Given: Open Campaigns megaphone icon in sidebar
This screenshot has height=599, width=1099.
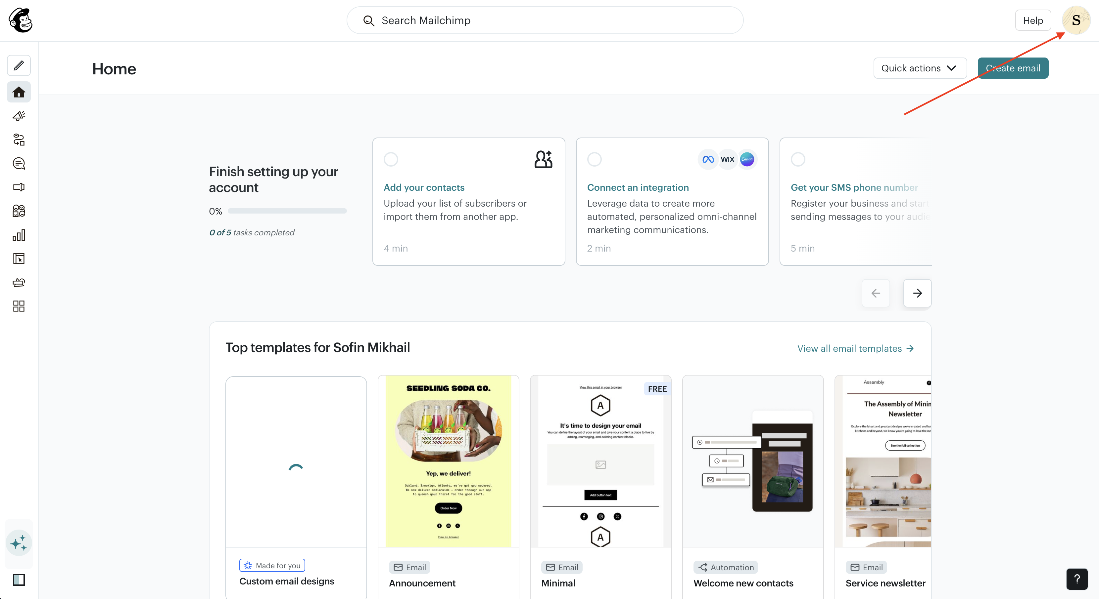Looking at the screenshot, I should tap(19, 115).
